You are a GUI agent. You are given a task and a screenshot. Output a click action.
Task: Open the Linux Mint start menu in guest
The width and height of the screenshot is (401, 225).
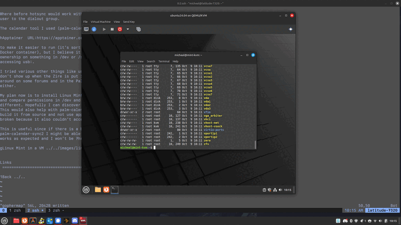(86, 190)
